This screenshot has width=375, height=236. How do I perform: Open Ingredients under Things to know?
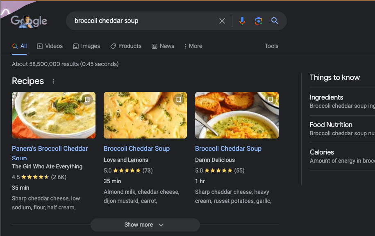pyautogui.click(x=327, y=98)
